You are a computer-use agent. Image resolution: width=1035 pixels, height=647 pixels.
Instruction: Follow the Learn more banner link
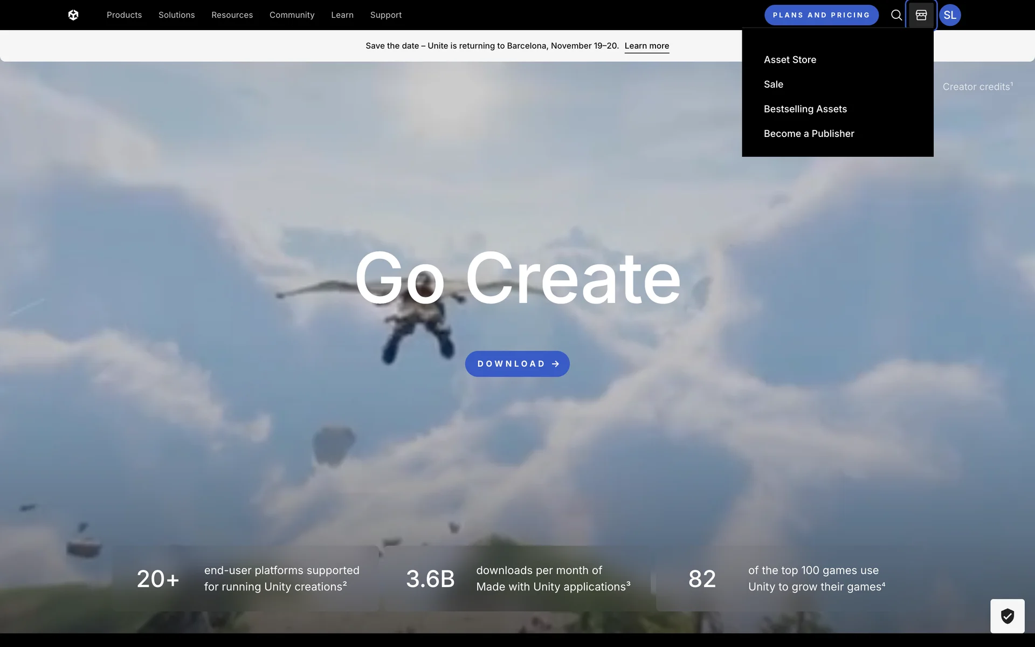[x=646, y=46]
